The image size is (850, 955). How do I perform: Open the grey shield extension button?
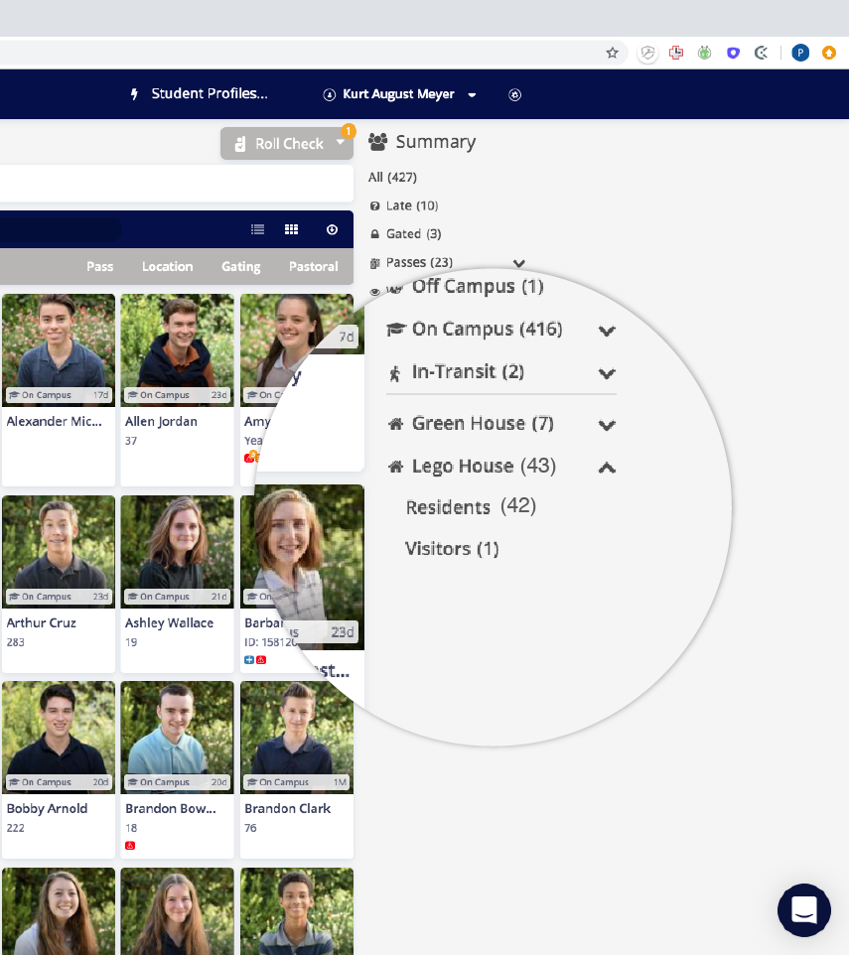[x=647, y=53]
